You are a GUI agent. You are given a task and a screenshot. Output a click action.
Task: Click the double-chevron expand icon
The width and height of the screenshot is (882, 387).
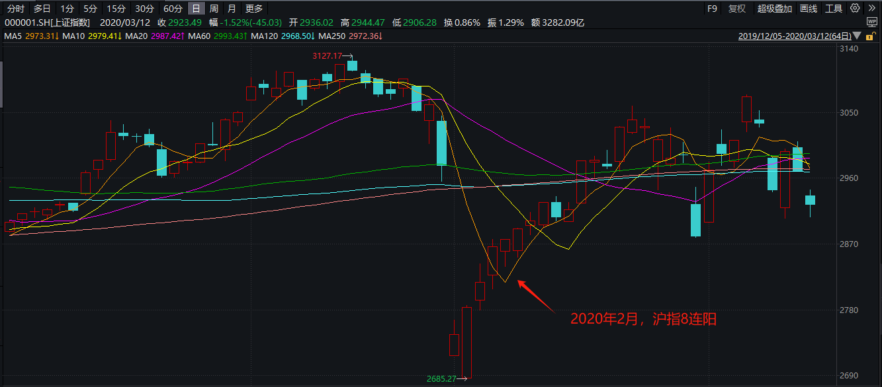point(872,9)
